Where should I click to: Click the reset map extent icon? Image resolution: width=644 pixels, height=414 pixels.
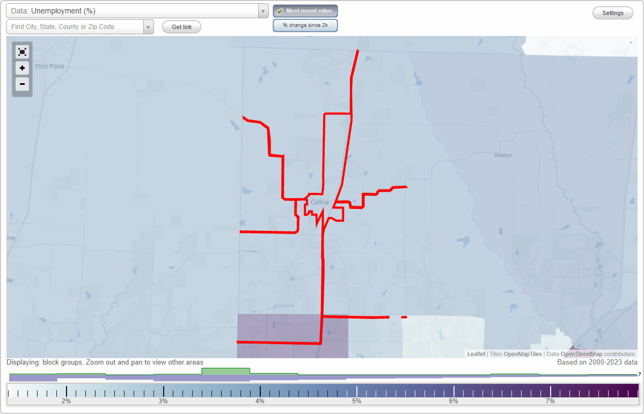coord(22,52)
